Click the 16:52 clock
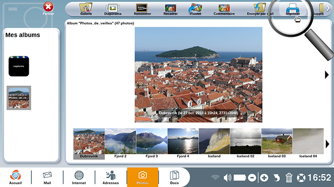 tap(319, 177)
